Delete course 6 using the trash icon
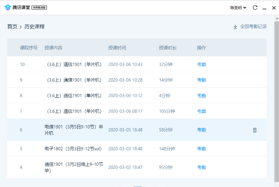The height and width of the screenshot is (187, 279). pos(254,130)
